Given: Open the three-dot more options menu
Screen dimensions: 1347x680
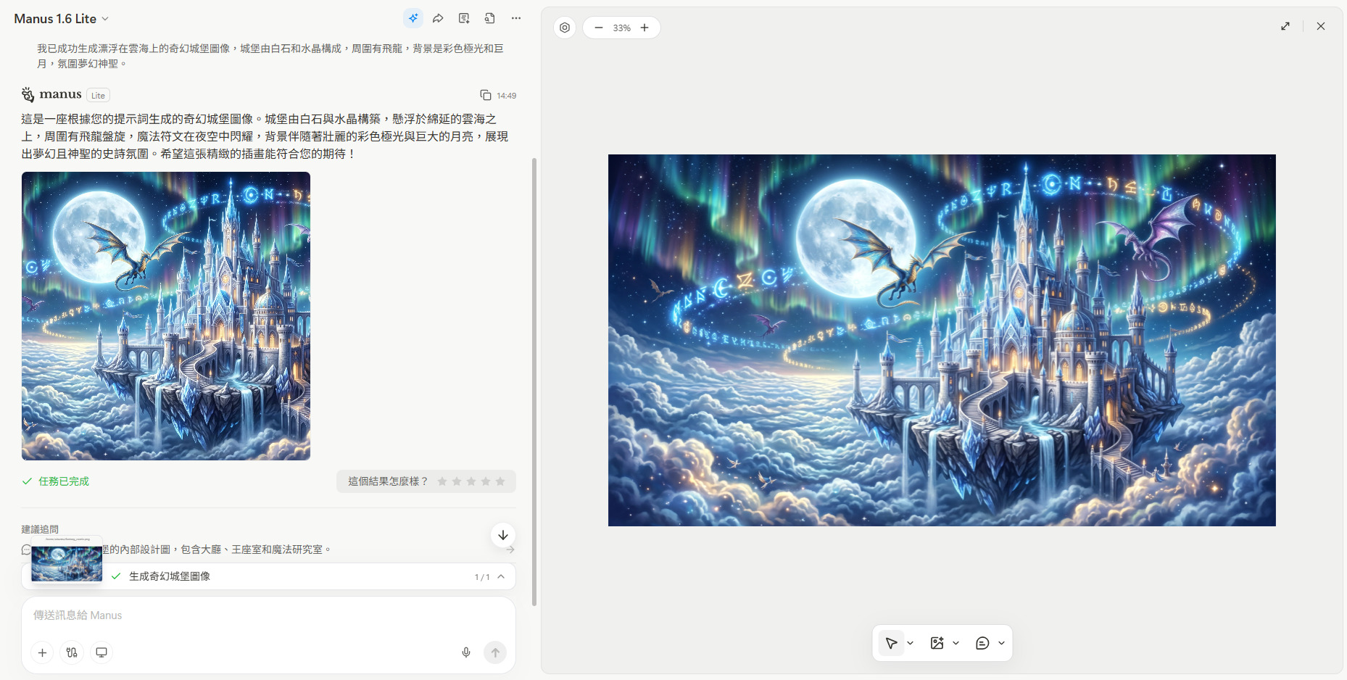Looking at the screenshot, I should (516, 18).
